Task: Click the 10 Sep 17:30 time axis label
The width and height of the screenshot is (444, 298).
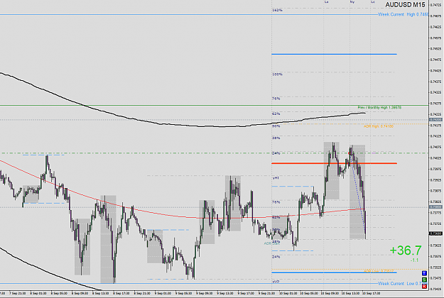Action: click(372, 294)
